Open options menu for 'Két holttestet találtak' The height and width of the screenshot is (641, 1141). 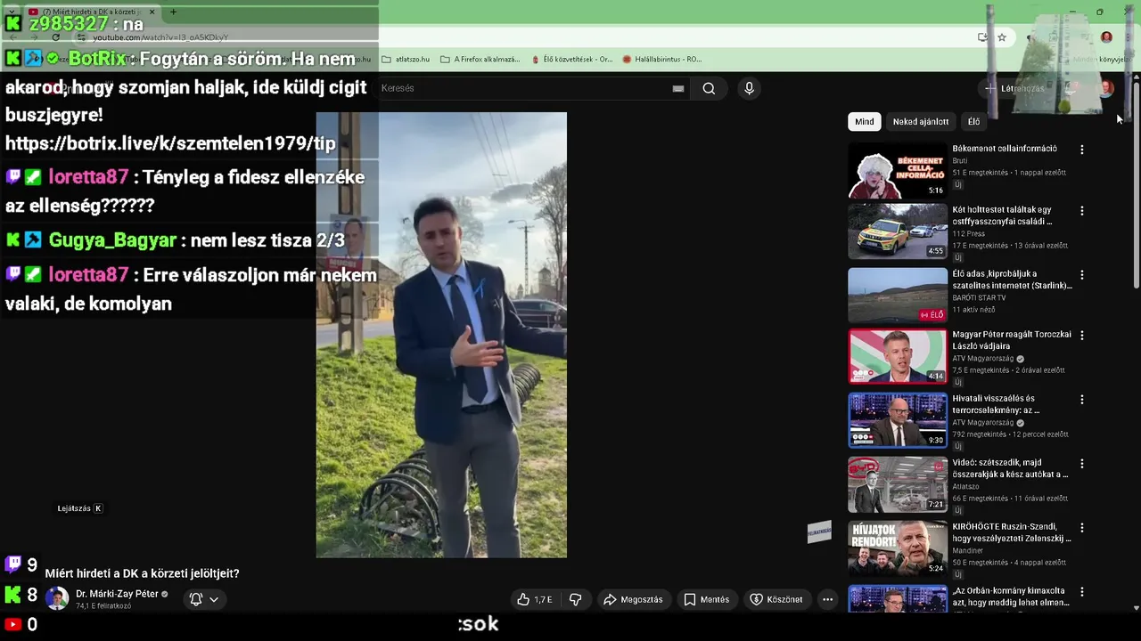[x=1082, y=211]
